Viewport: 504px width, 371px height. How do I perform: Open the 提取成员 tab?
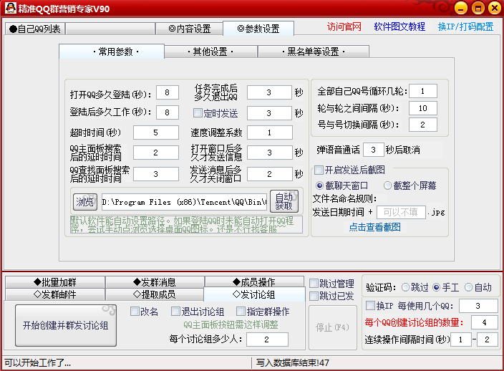pyautogui.click(x=155, y=294)
